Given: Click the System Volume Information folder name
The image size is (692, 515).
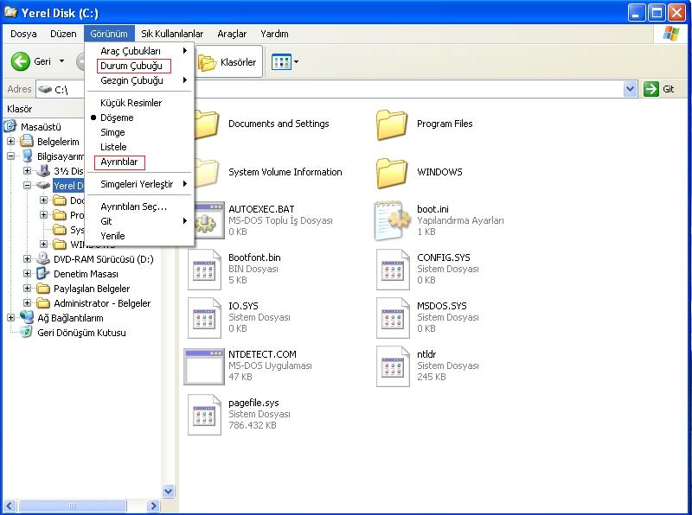Looking at the screenshot, I should tap(285, 172).
